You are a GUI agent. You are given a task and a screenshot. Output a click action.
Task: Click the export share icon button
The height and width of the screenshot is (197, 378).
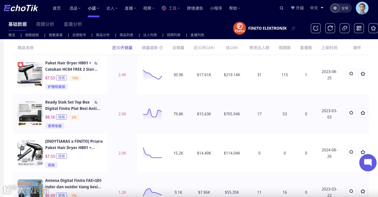coord(316,28)
